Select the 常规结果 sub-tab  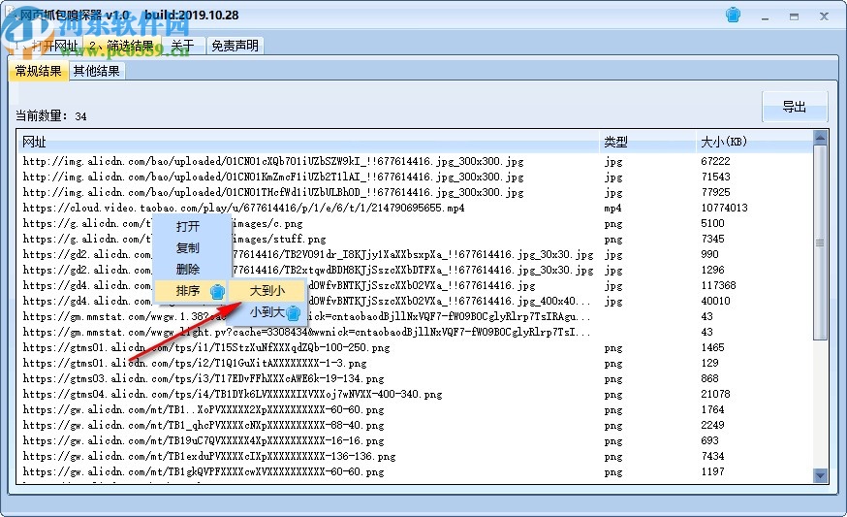coord(39,71)
